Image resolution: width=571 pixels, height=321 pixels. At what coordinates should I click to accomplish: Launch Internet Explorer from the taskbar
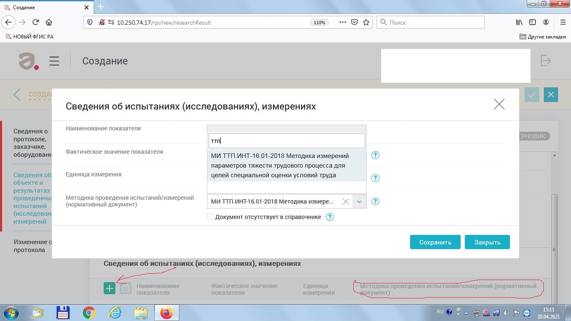tap(115, 313)
